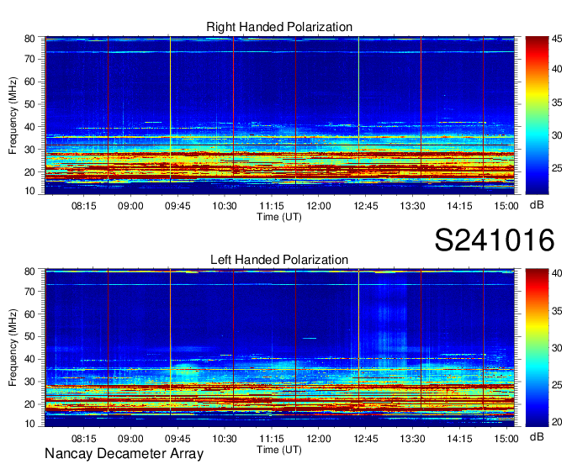Click 10 MHz tick on Left Handed frequency axis

click(x=29, y=424)
